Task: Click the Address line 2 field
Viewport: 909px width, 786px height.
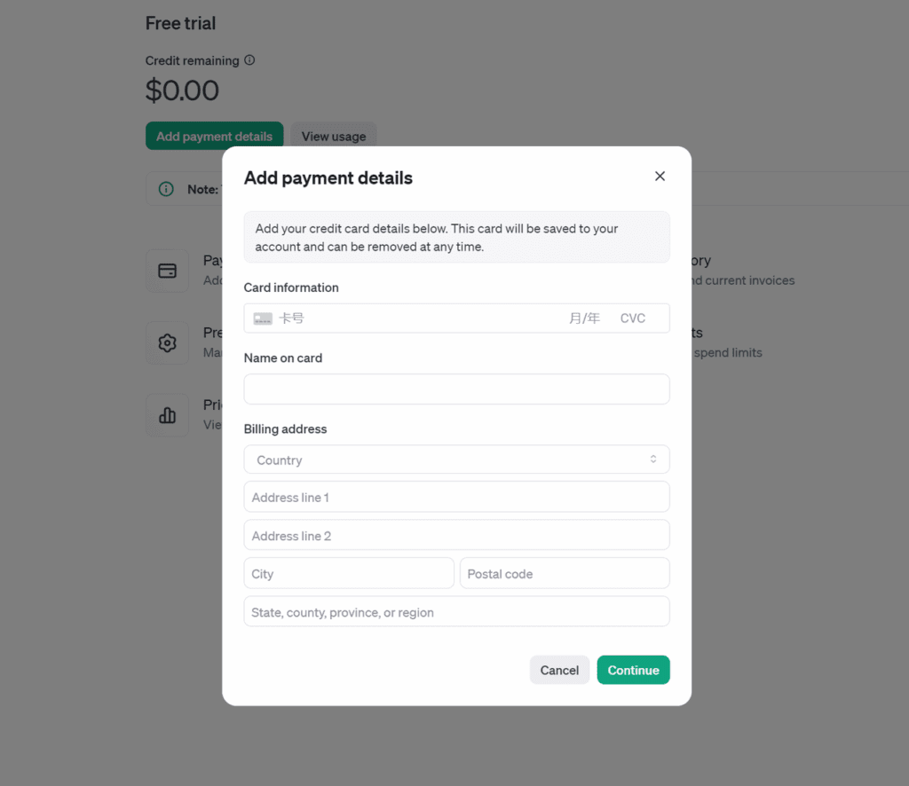Action: (457, 535)
